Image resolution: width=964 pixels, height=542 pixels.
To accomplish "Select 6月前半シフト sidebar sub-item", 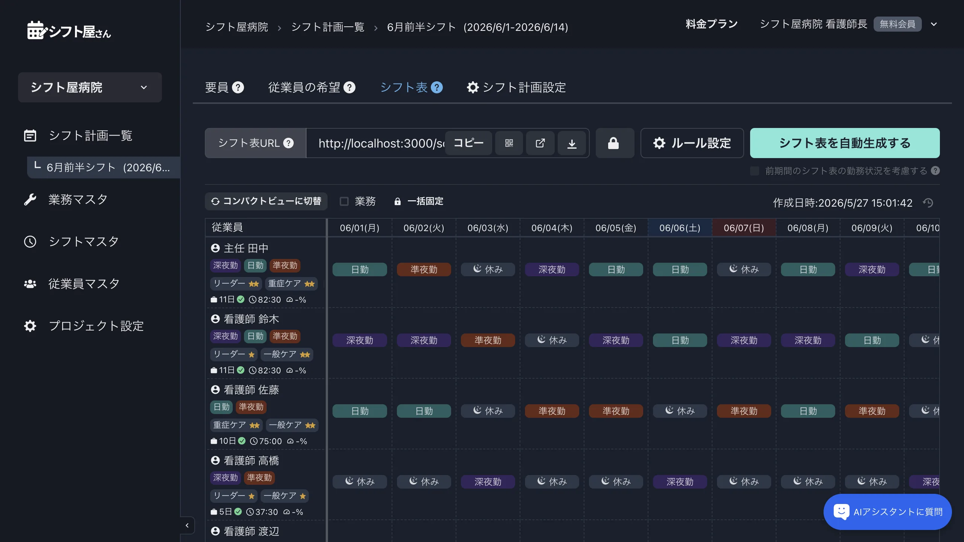I will [x=104, y=167].
